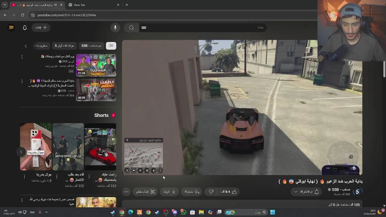Open YouTube notifications bell
This screenshot has width=386, height=217.
[x=25, y=27]
